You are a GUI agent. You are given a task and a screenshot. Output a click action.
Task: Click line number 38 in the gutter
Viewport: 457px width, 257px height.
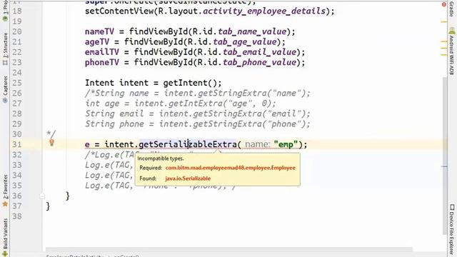(x=17, y=216)
